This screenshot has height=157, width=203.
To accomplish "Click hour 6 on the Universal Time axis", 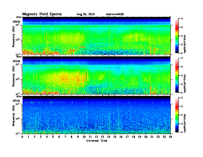I will coord(59,137).
